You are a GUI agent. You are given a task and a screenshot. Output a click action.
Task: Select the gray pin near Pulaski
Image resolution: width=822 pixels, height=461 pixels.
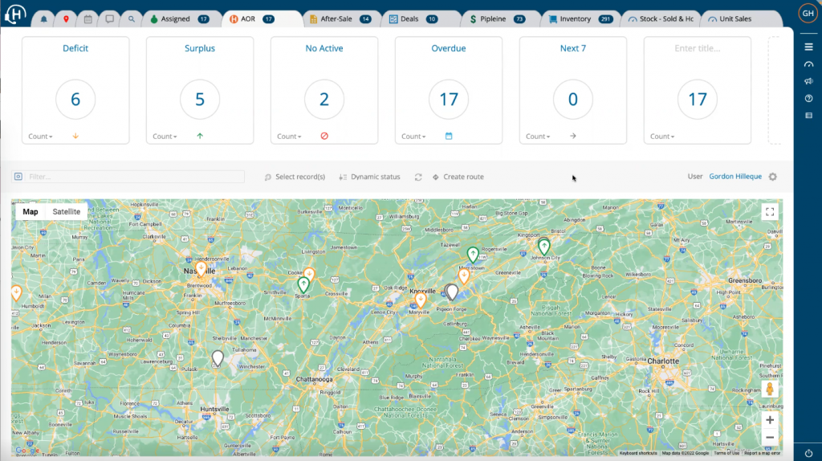pyautogui.click(x=218, y=358)
